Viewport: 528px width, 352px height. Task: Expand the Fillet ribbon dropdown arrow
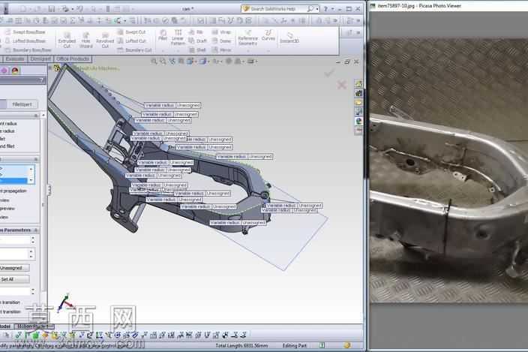(163, 51)
